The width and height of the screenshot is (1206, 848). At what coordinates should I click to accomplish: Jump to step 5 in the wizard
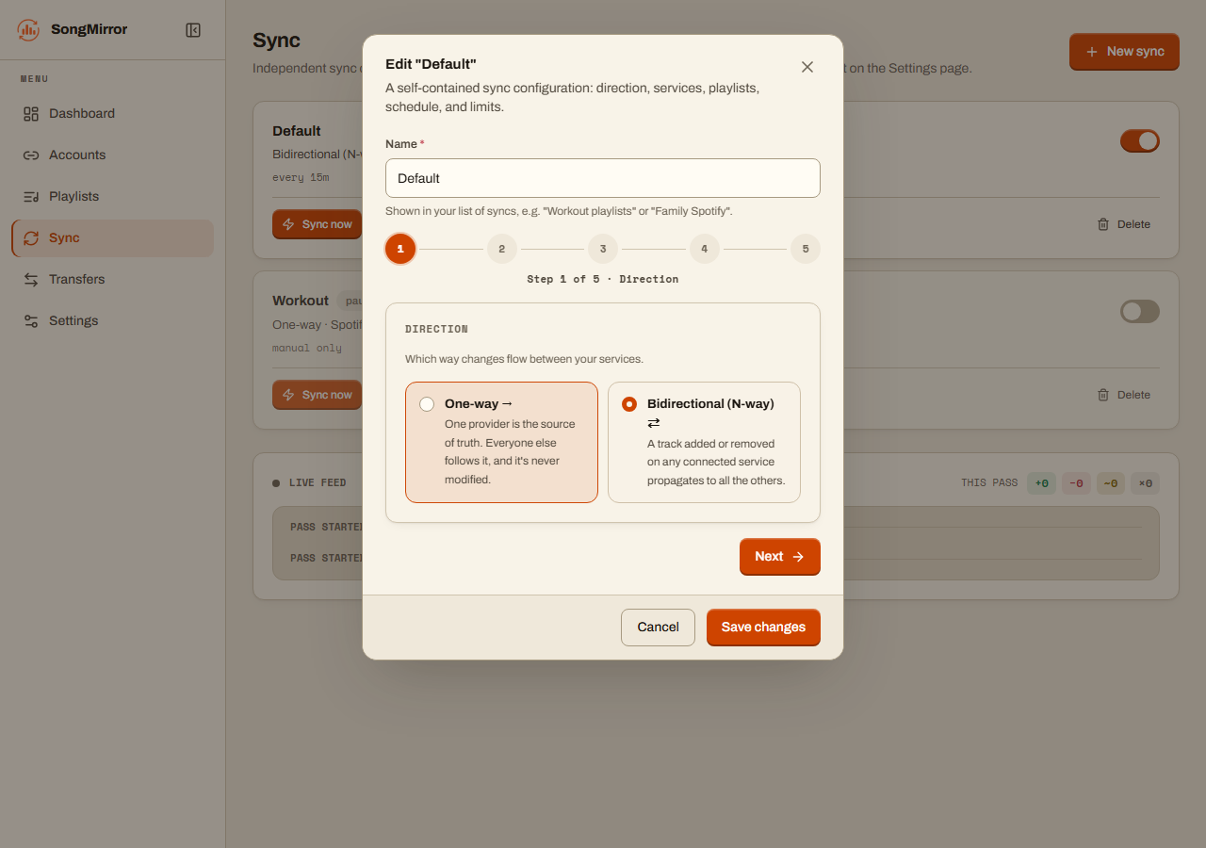(806, 249)
